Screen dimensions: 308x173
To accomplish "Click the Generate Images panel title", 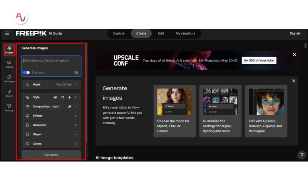I will point(35,48).
